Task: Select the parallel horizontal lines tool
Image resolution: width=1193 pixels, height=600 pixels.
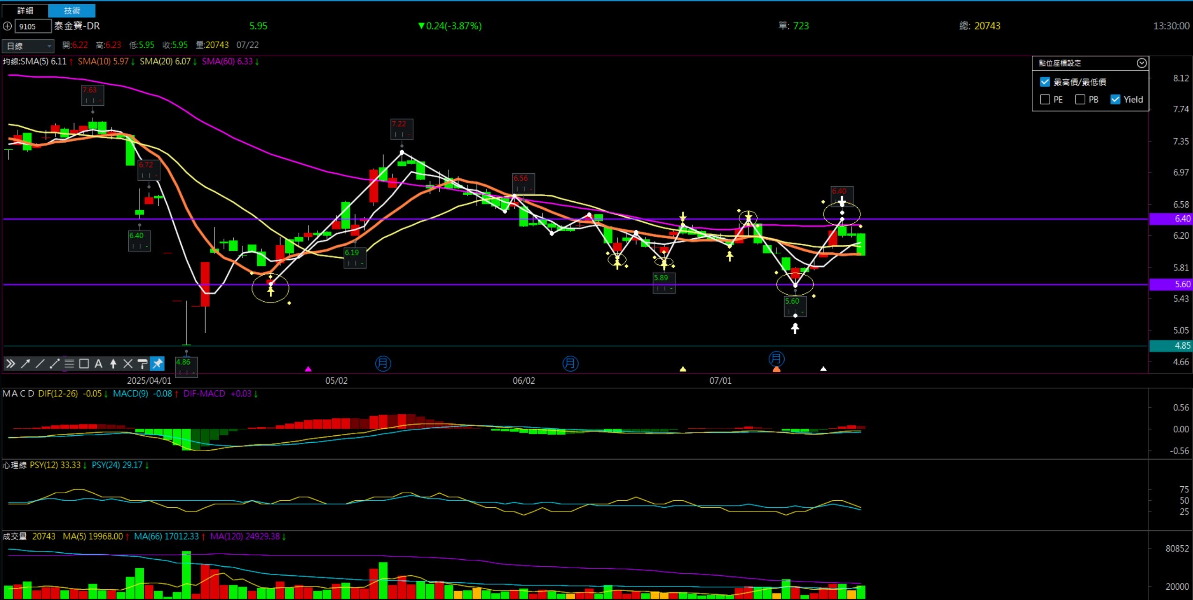Action: (x=69, y=364)
